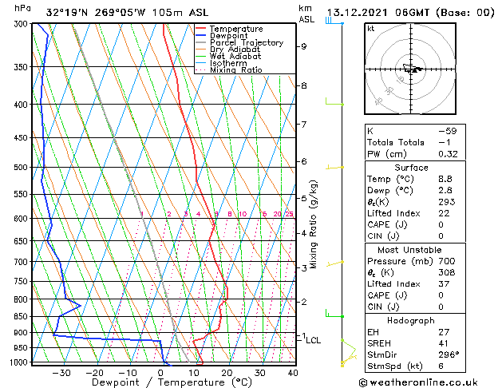Click the 400 hPa pressure label
This screenshot has height=388, width=502.
tap(22, 105)
